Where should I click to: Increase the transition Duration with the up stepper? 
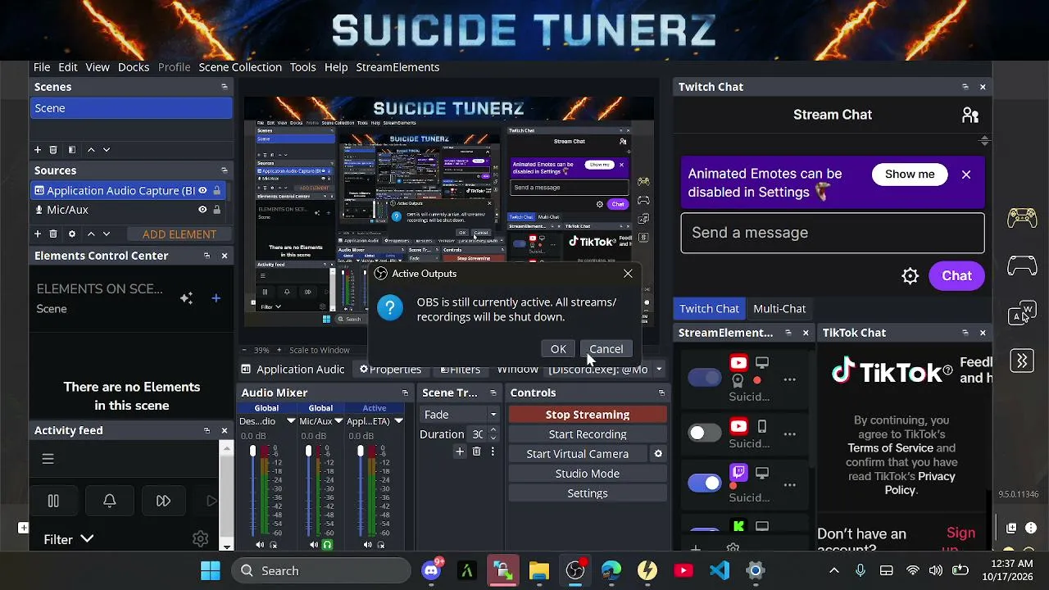pos(493,430)
